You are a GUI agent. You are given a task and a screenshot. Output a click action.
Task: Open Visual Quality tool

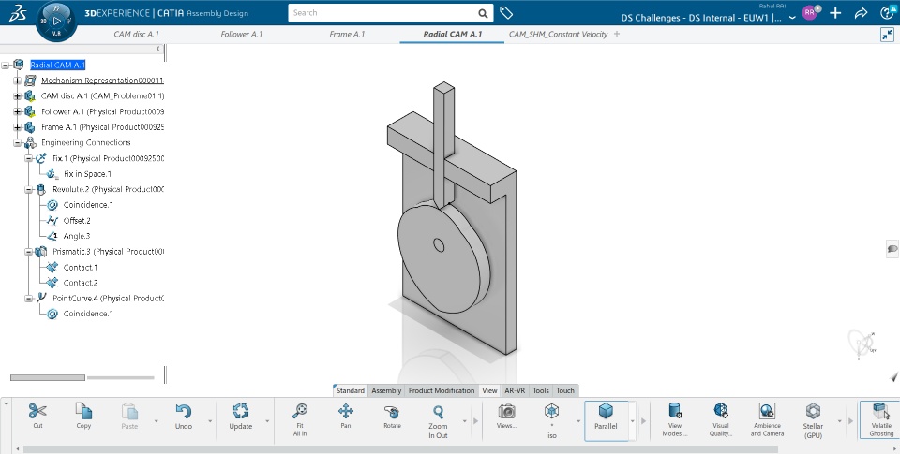coord(721,419)
